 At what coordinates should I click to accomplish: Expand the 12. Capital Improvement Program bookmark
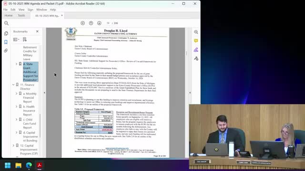click(13, 145)
